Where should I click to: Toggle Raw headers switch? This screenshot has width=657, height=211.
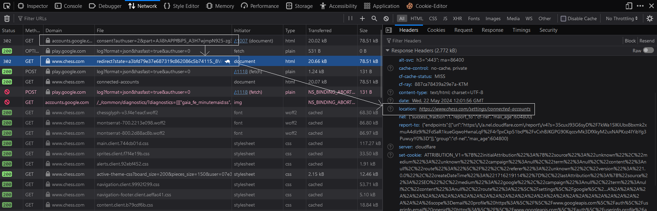coord(648,50)
